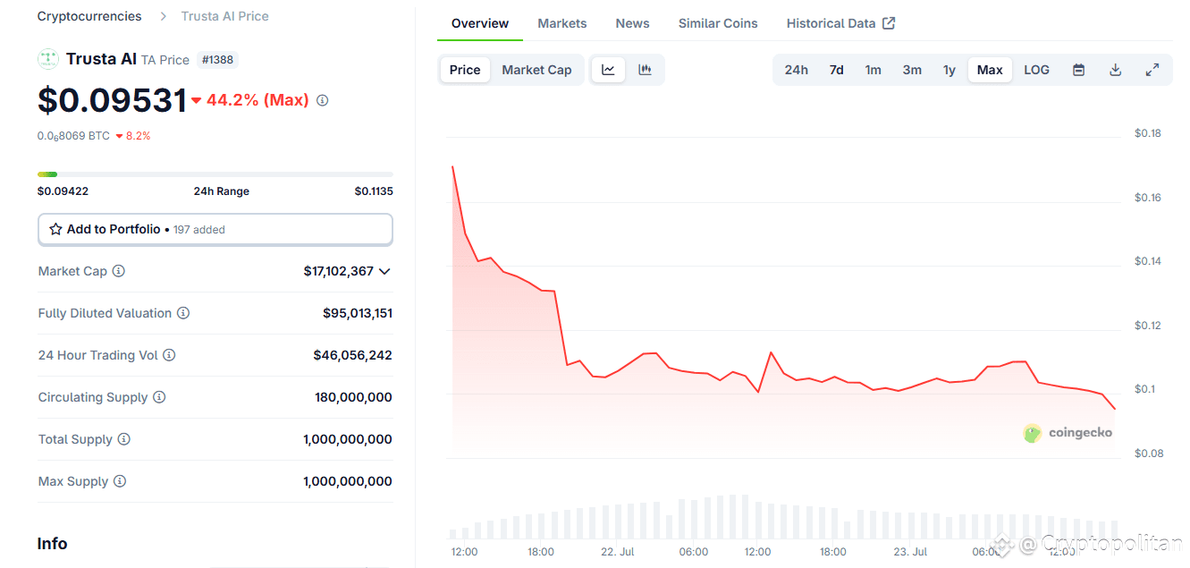Expand the chart to fullscreen

1152,70
